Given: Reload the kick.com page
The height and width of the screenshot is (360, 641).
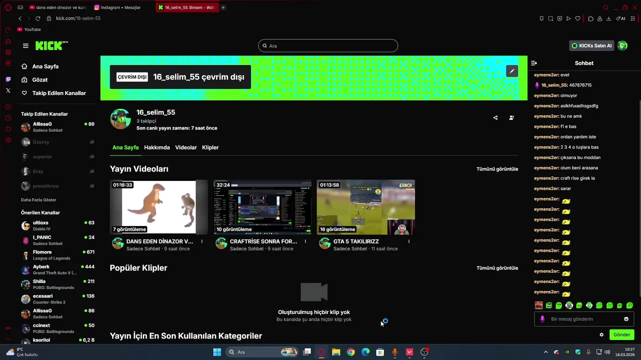Looking at the screenshot, I should tap(38, 18).
